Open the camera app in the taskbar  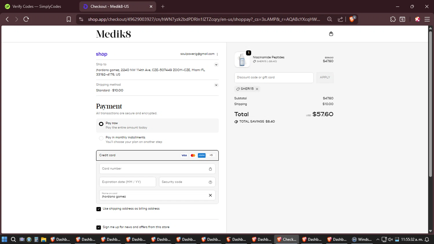[22, 239]
